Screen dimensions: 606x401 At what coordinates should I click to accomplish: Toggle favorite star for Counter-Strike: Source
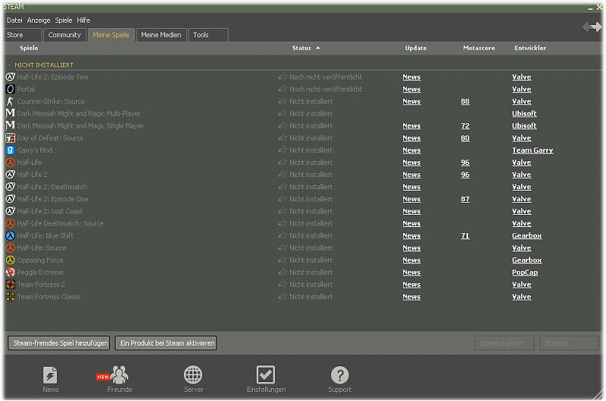[283, 101]
